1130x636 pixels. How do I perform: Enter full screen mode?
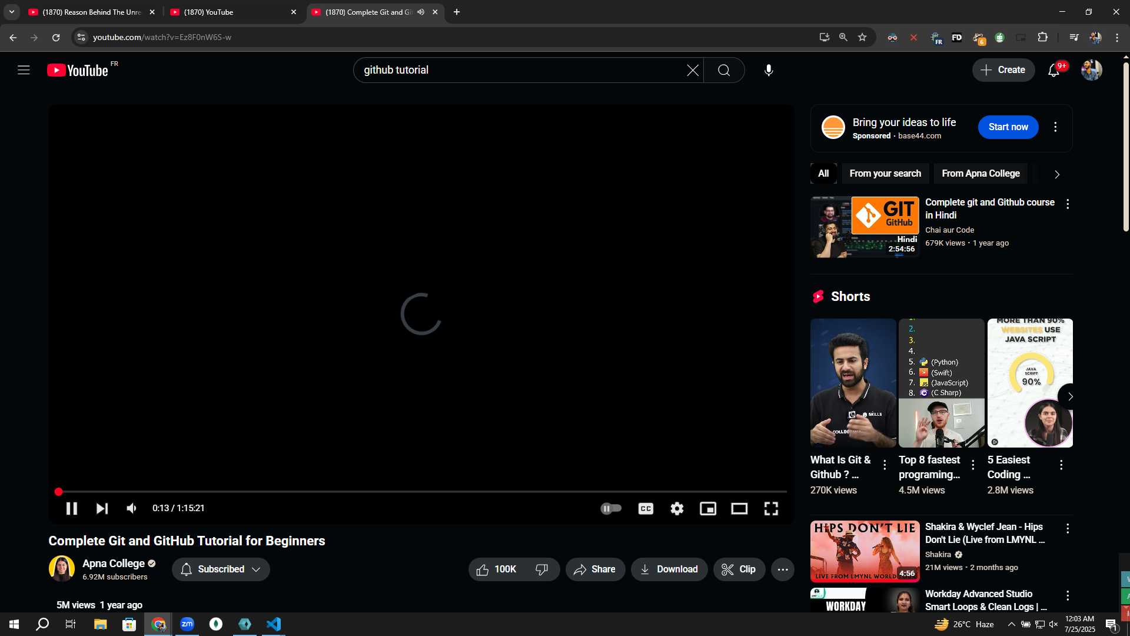point(771,508)
